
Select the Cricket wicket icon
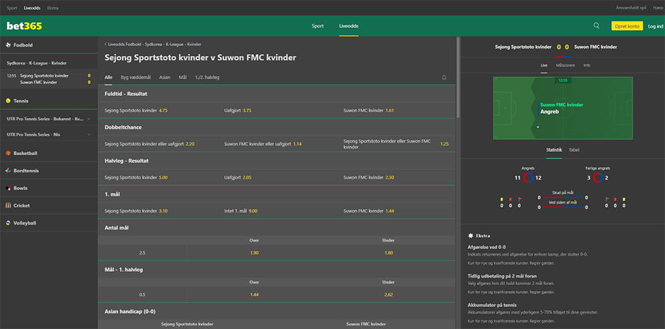(x=8, y=205)
